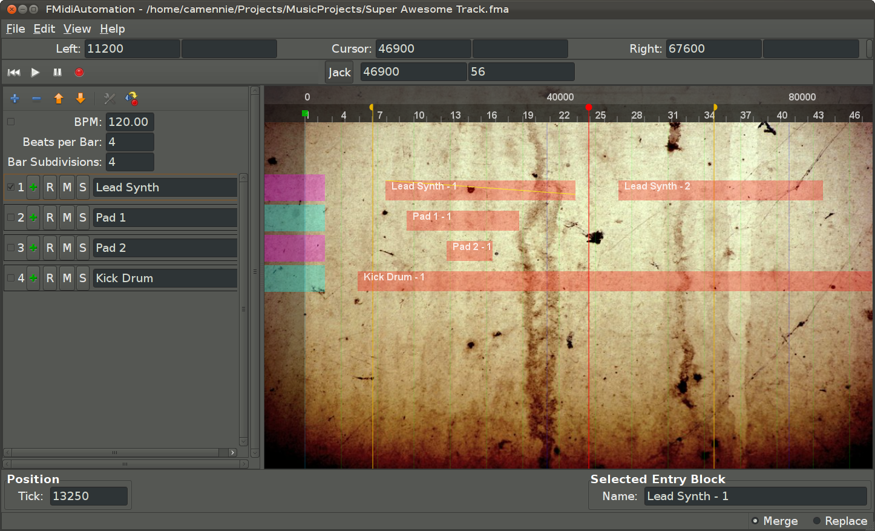This screenshot has width=875, height=531.
Task: Click green plus icon on Pad 2 track
Action: tap(34, 248)
